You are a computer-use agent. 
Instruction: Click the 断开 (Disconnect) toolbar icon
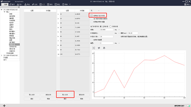click(12, 5)
